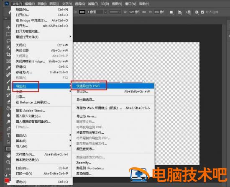The width and height of the screenshot is (230, 187).
Task: Select the Eraser tool
Action: [x=8, y=101]
